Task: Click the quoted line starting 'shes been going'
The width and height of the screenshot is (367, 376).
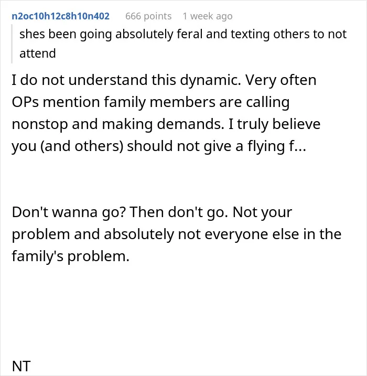Action: pyautogui.click(x=183, y=34)
